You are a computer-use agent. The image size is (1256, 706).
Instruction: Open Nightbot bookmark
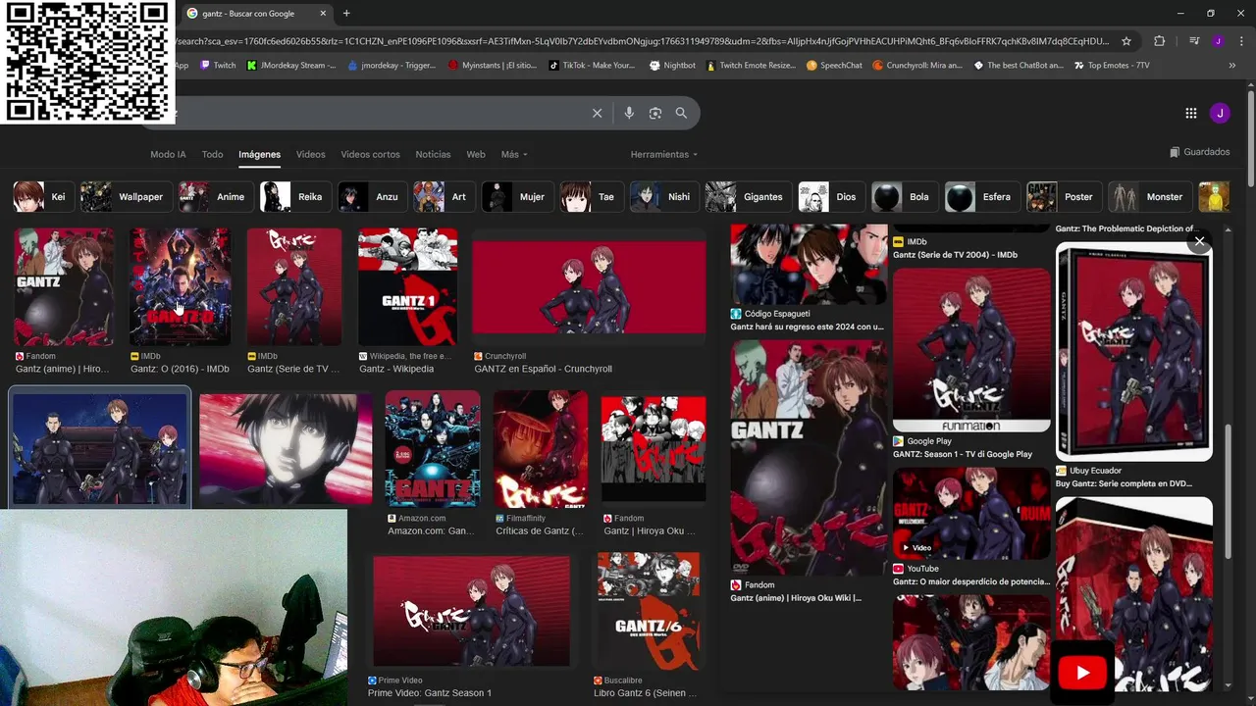click(673, 66)
